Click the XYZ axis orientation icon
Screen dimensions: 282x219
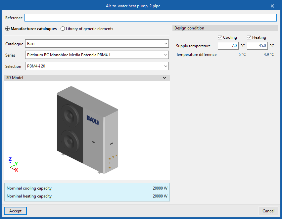click(x=14, y=164)
